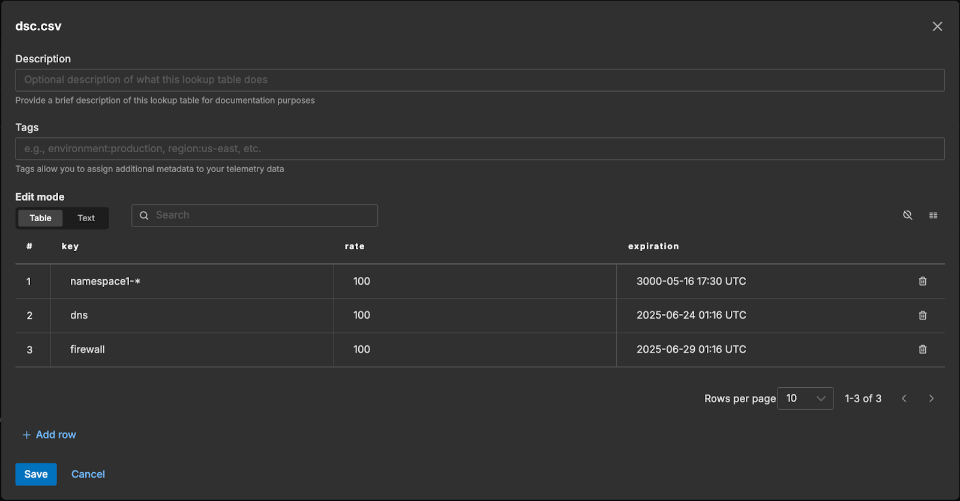Delete the dns row
Image resolution: width=960 pixels, height=501 pixels.
point(922,315)
